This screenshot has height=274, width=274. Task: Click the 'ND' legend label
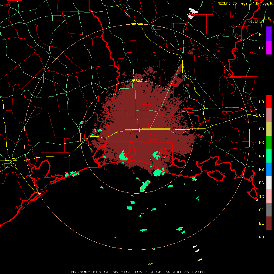[261, 237]
